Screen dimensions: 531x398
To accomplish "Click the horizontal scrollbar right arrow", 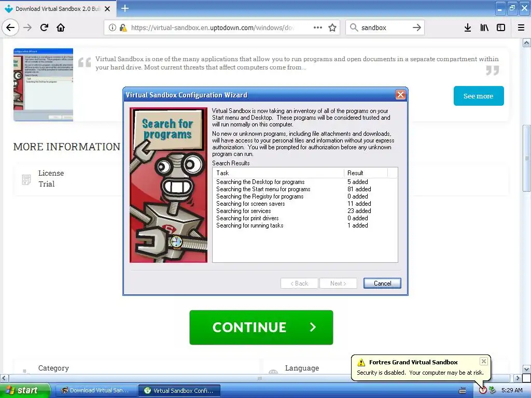I will [x=518, y=378].
